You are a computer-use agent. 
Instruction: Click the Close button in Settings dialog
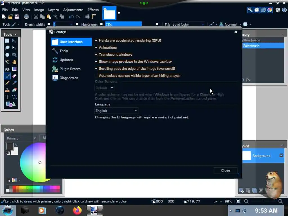(x=226, y=170)
